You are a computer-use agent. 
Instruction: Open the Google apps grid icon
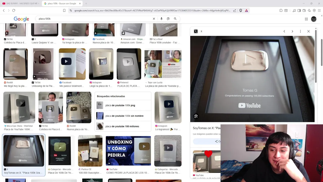coord(306,19)
